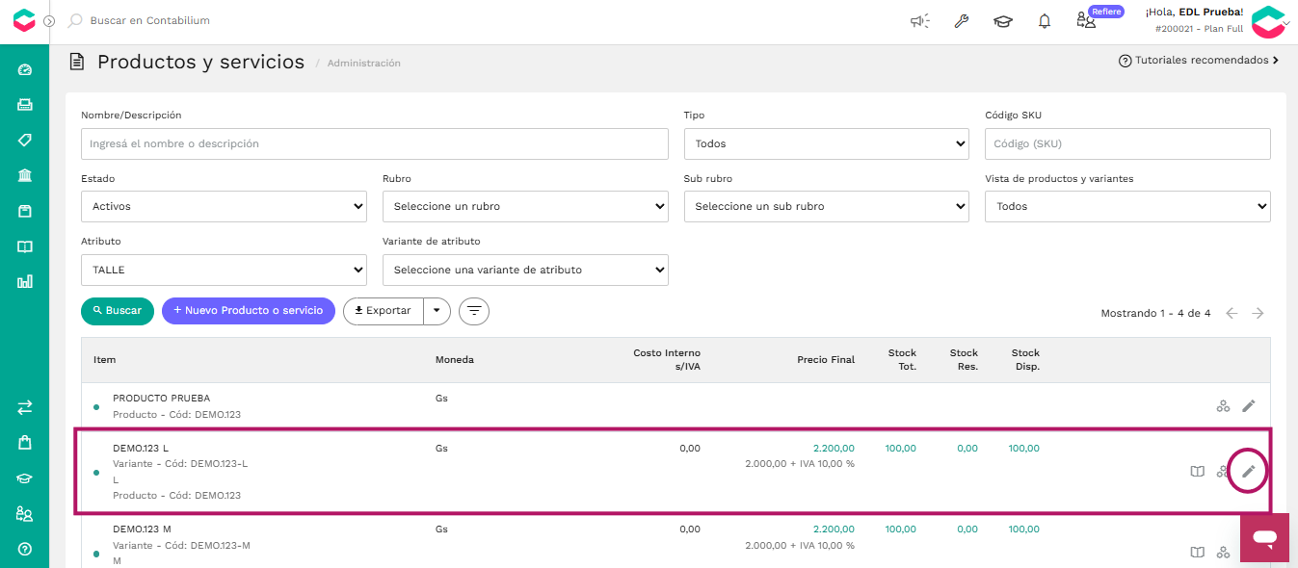Viewport: 1298px width, 568px height.
Task: Click the graduation cap icon in top bar
Action: [x=1003, y=21]
